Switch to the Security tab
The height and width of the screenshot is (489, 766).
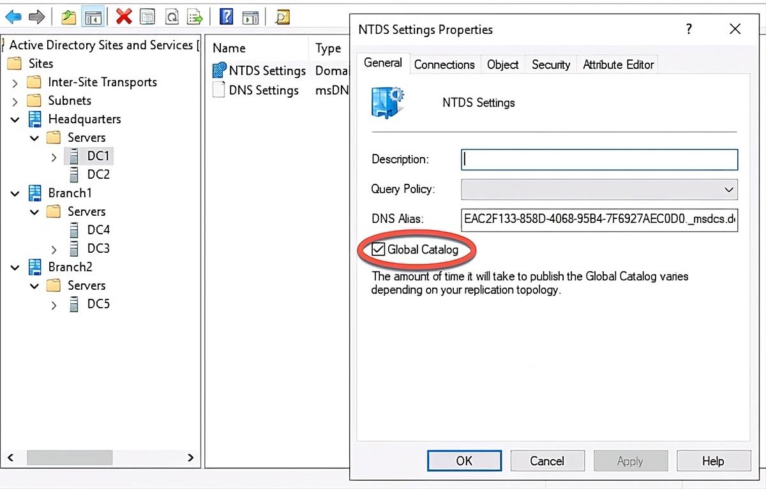click(550, 64)
